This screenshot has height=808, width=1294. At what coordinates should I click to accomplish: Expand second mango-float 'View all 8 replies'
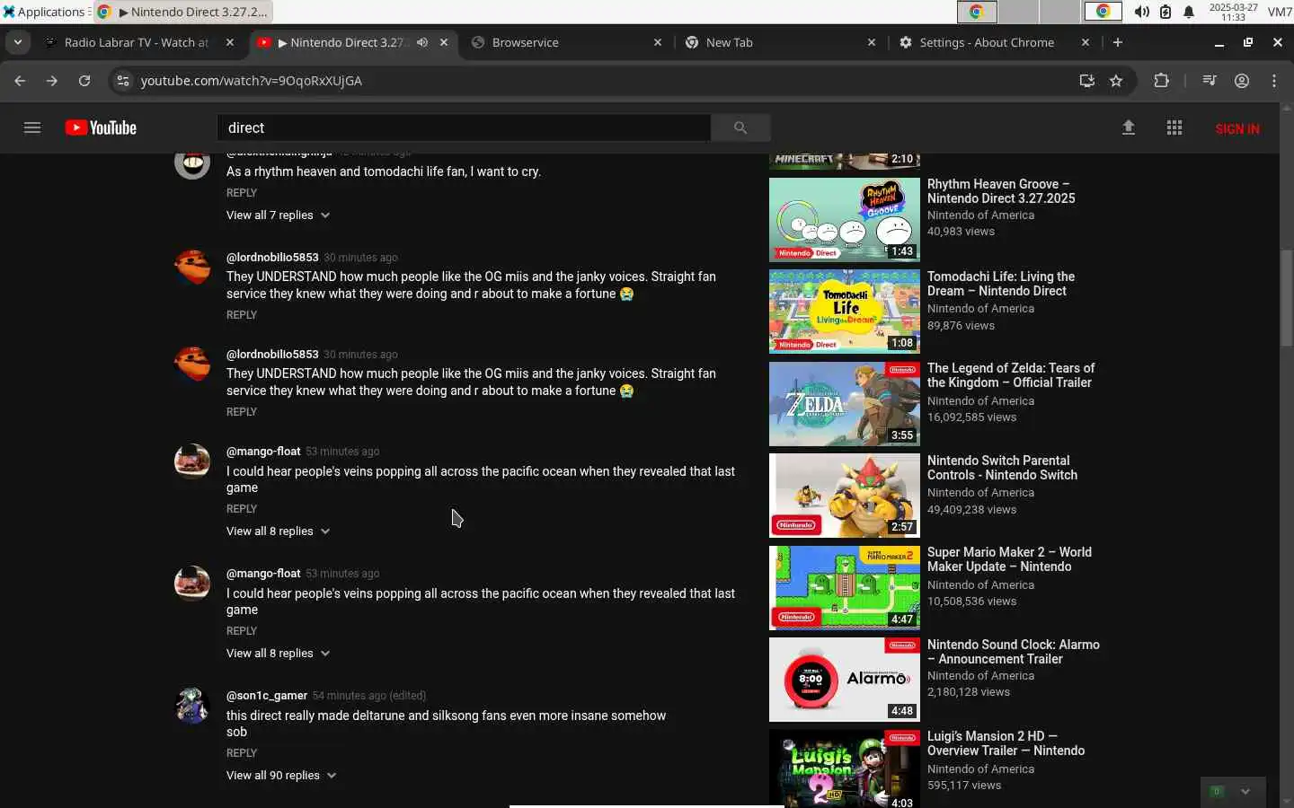(x=278, y=654)
